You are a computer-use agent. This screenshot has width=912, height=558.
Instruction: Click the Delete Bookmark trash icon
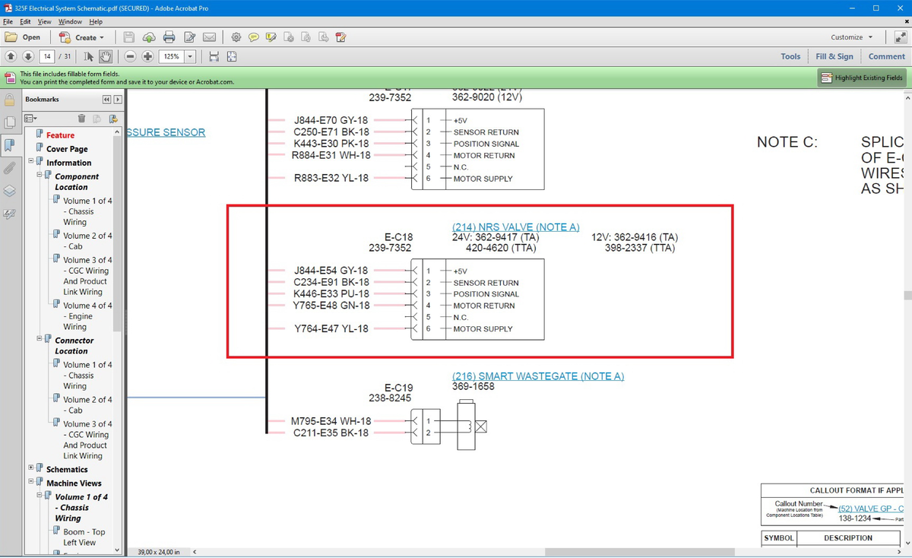pos(82,118)
